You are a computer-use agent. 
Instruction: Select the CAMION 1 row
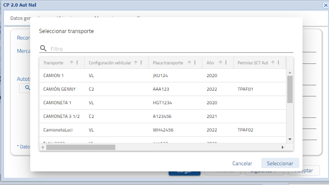(x=163, y=75)
